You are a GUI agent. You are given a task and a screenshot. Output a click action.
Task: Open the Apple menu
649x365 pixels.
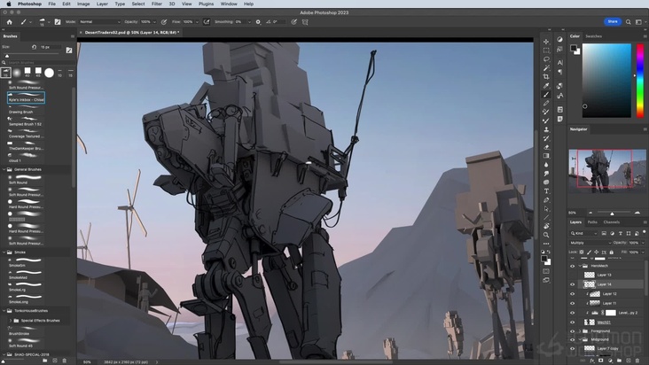tap(9, 4)
